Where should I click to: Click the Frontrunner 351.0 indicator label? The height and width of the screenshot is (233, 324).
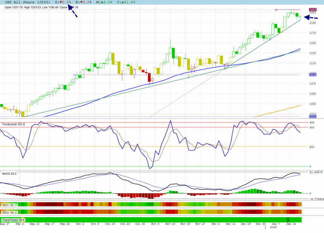point(14,124)
